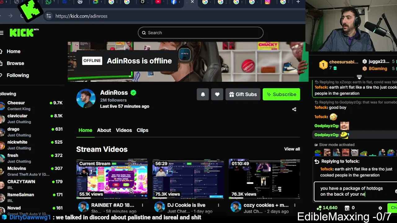Screen dimensions: 397x223
Task: Switch to the Instagram browser tab
Action: click(x=267, y=2)
